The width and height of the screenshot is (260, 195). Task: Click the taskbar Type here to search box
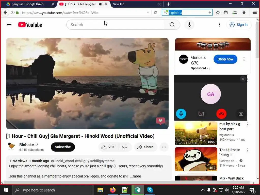[x=53, y=190]
